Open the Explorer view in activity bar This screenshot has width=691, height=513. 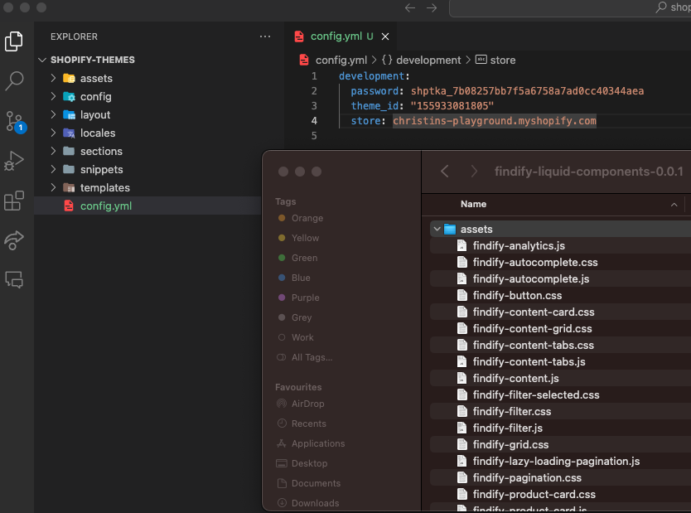14,41
